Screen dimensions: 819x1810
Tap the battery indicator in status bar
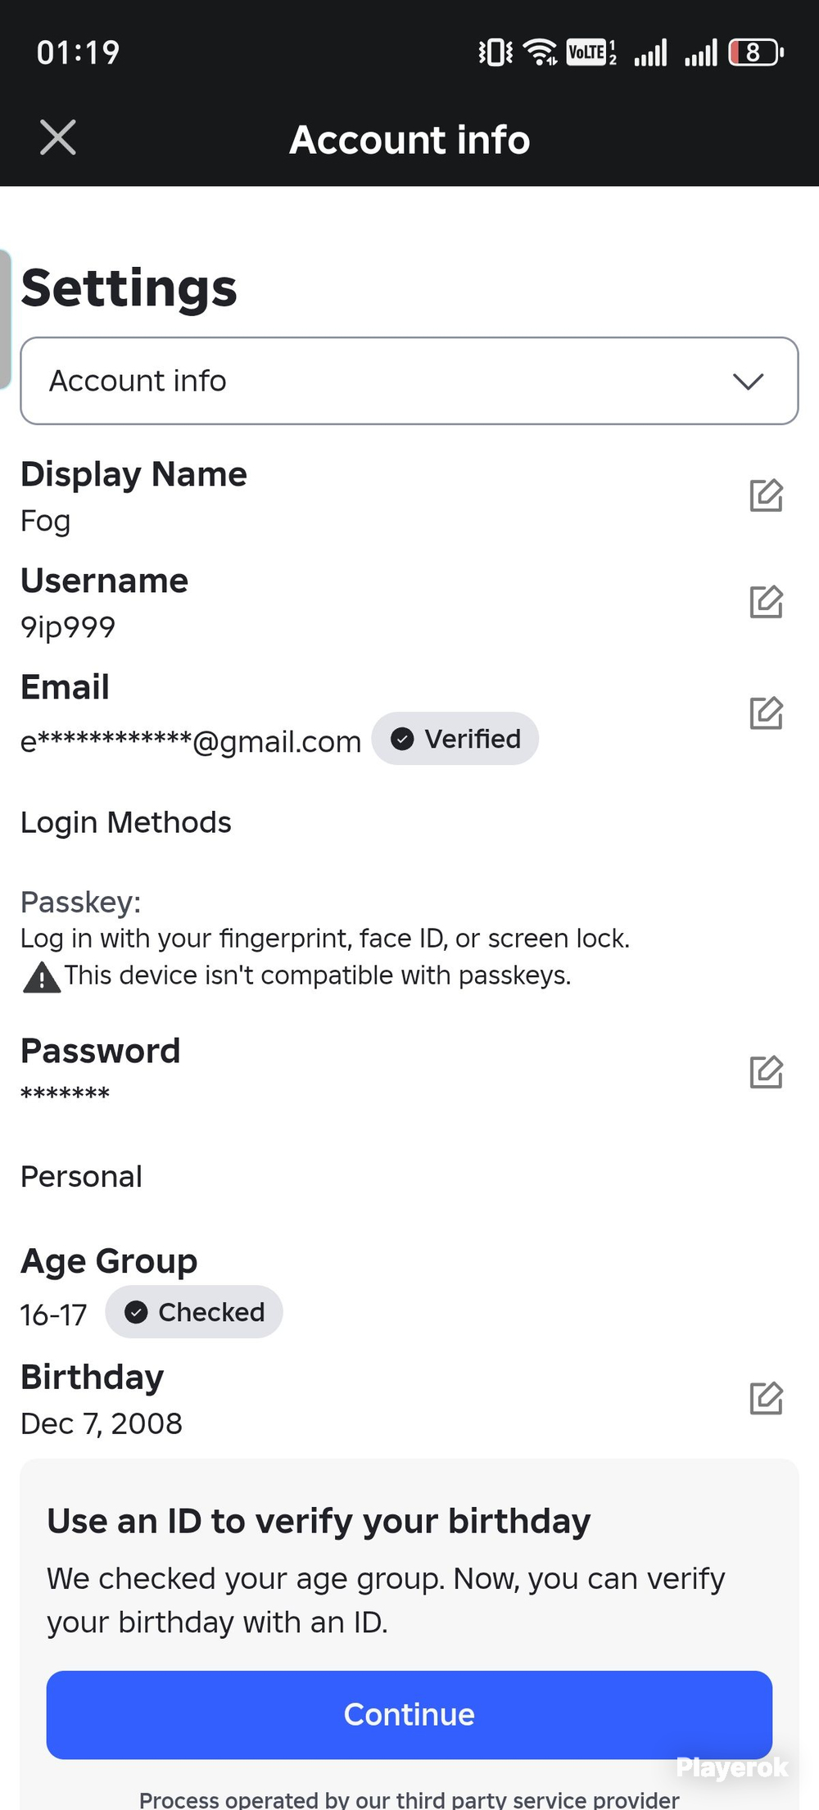pos(756,52)
